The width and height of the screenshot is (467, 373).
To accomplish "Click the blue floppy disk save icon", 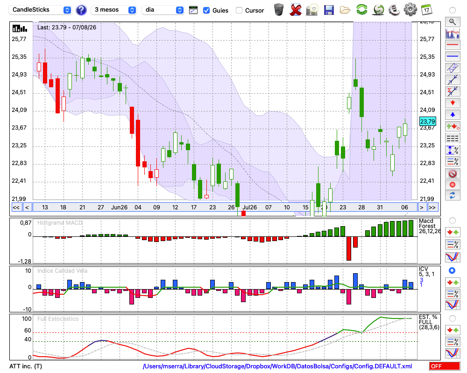I will click(329, 10).
